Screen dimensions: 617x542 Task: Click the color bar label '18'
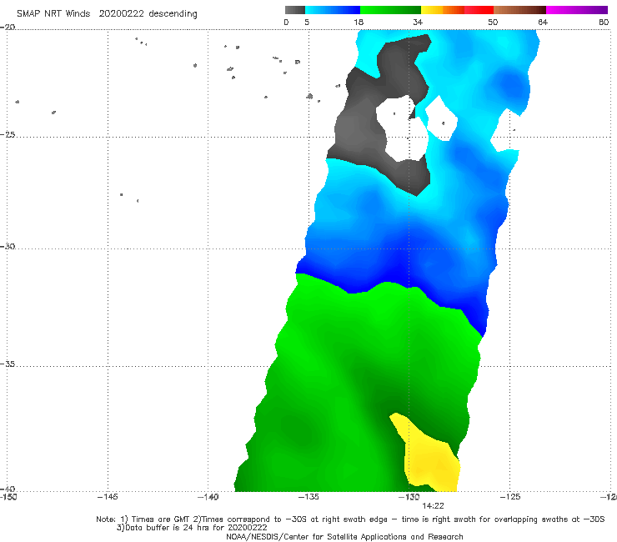point(358,22)
